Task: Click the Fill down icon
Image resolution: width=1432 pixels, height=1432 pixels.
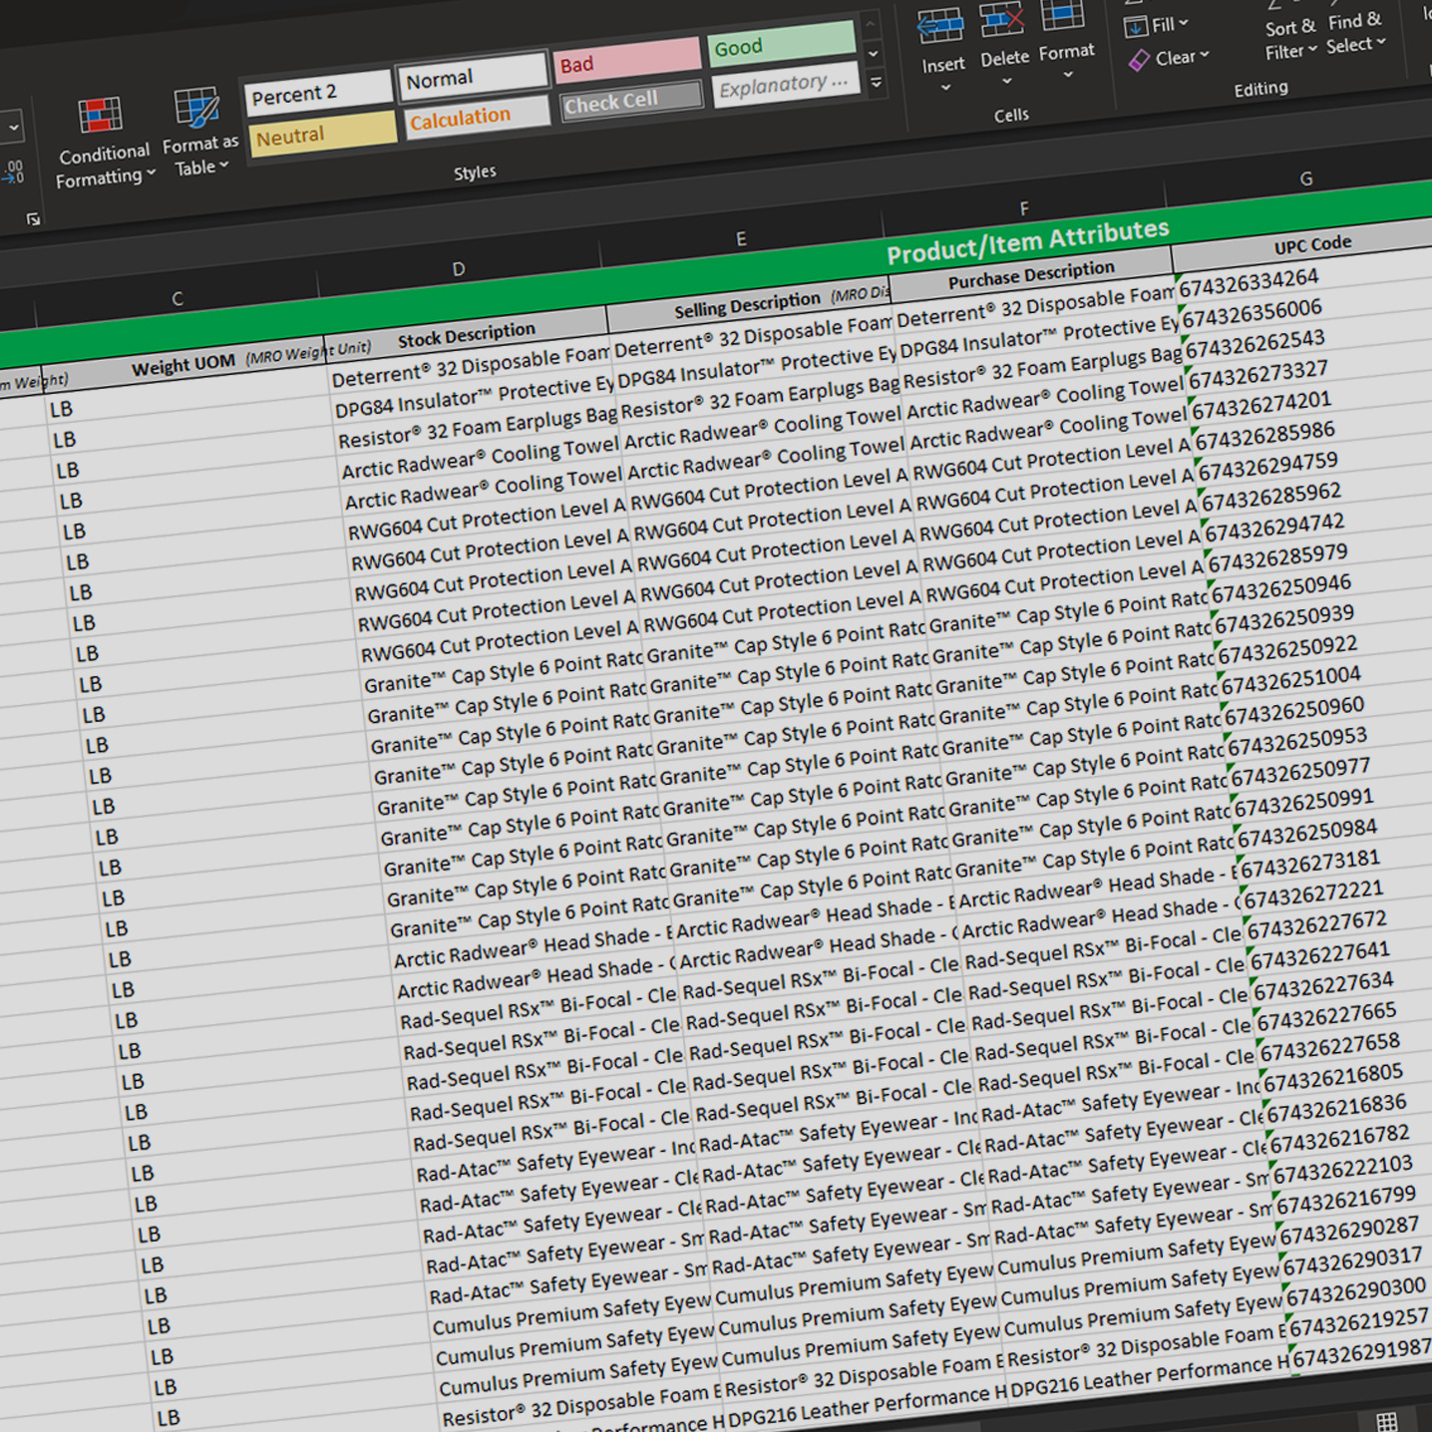Action: click(x=1136, y=27)
